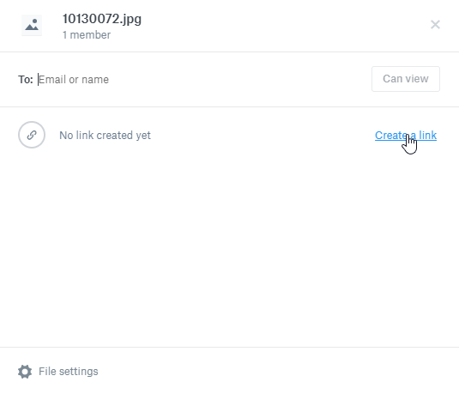Click the chain link circle icon
Viewport: 459px width, 394px height.
coord(32,135)
